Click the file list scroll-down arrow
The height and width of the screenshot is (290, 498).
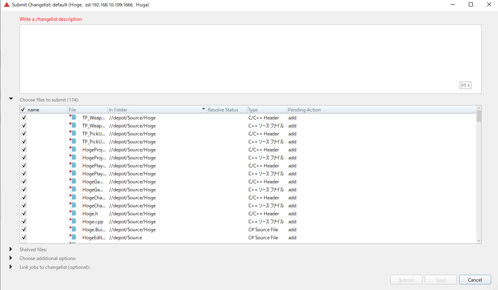tap(479, 240)
